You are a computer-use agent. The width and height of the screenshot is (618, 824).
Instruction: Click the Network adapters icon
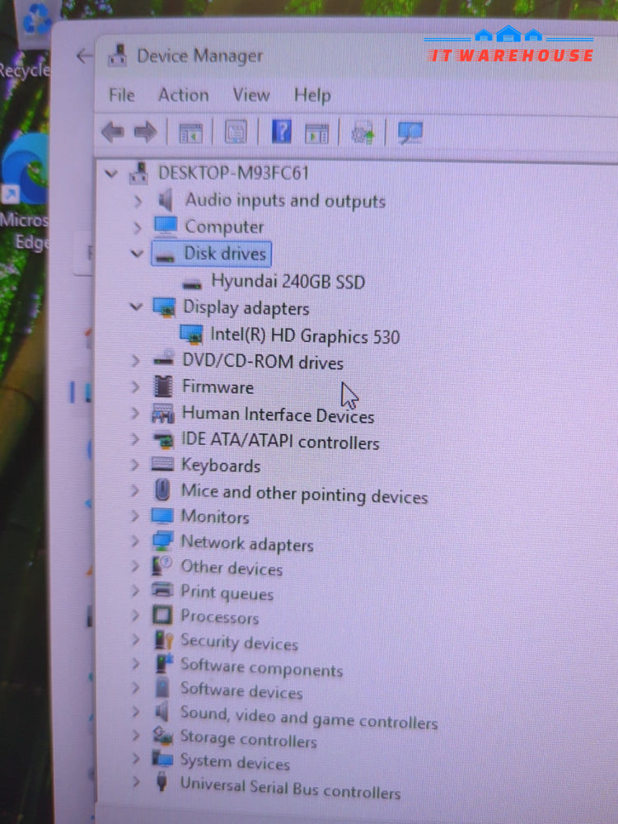click(x=162, y=541)
